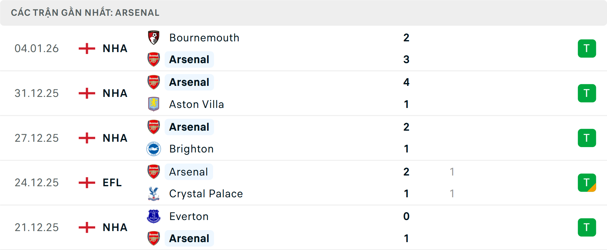Click the England flag next to EFL
The width and height of the screenshot is (607, 250).
coord(86,182)
